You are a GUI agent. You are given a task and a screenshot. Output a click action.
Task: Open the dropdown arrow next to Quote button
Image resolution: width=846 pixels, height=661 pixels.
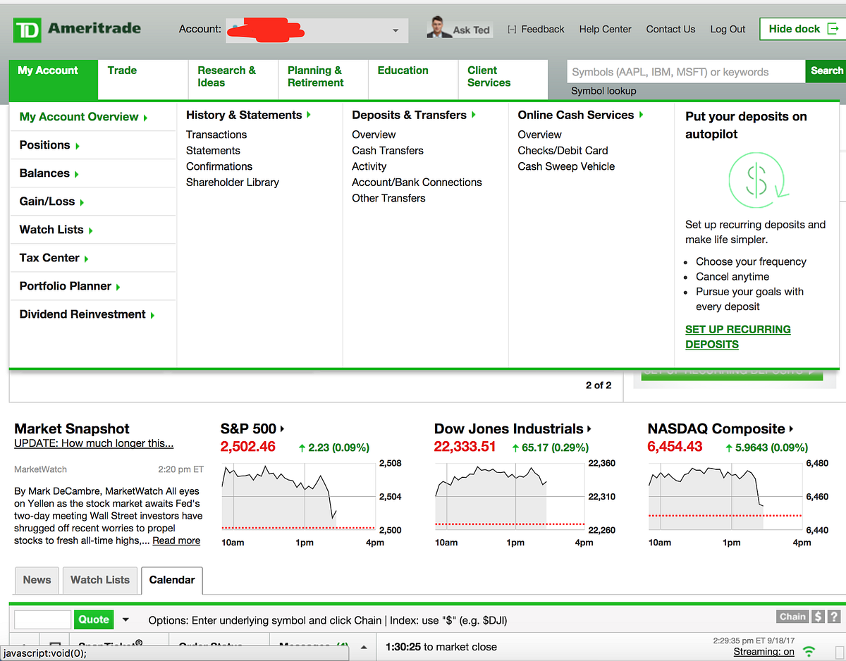pyautogui.click(x=125, y=619)
